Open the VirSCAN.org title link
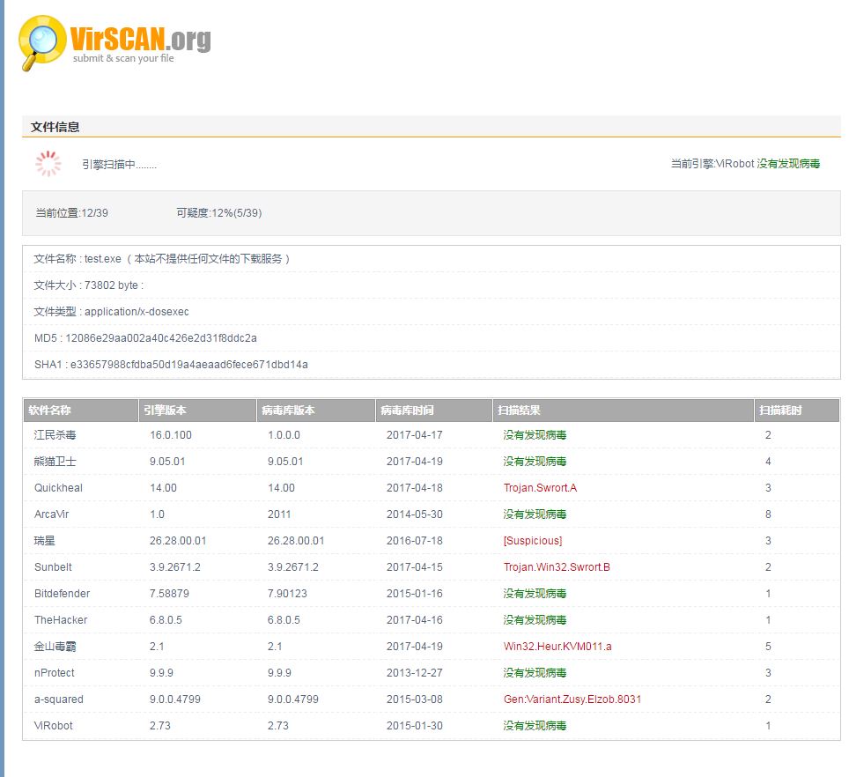 click(x=140, y=39)
